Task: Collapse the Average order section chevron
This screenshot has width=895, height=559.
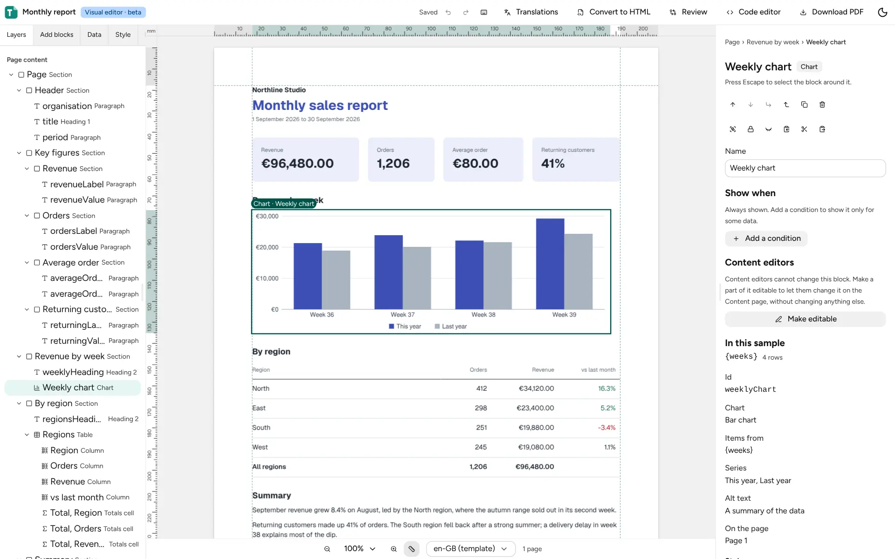Action: (x=27, y=263)
